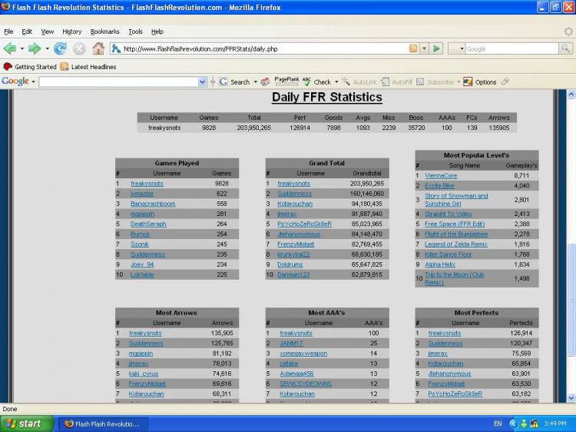Viewport: 576px width, 432px height.
Task: Open kaki_cyrus link in Most Arrows
Action: pyautogui.click(x=144, y=374)
